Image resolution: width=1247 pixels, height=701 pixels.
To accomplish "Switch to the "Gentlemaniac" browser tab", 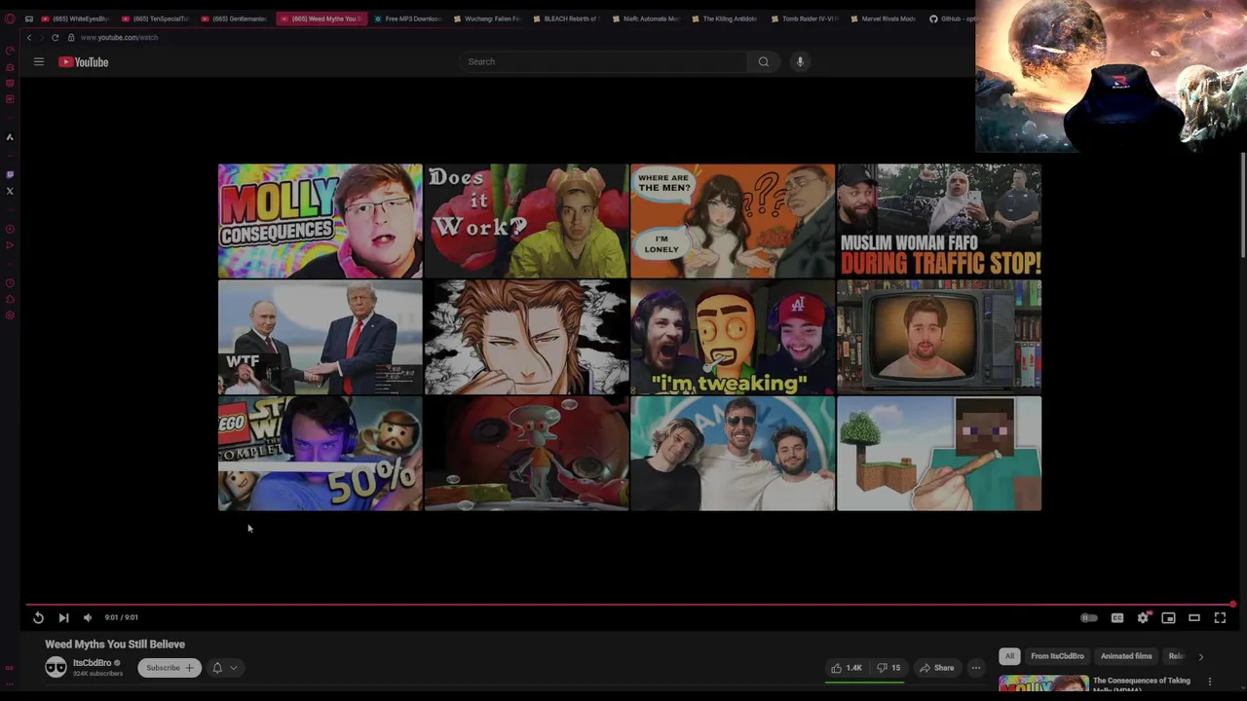I will (235, 18).
